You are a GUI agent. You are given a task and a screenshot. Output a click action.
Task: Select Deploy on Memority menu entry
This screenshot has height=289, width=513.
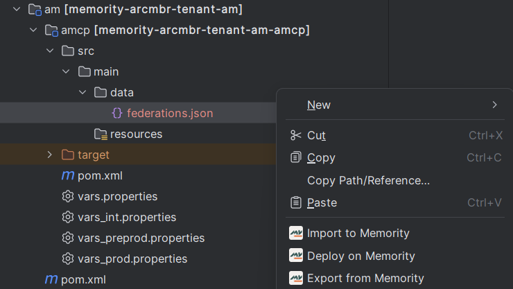click(x=360, y=256)
